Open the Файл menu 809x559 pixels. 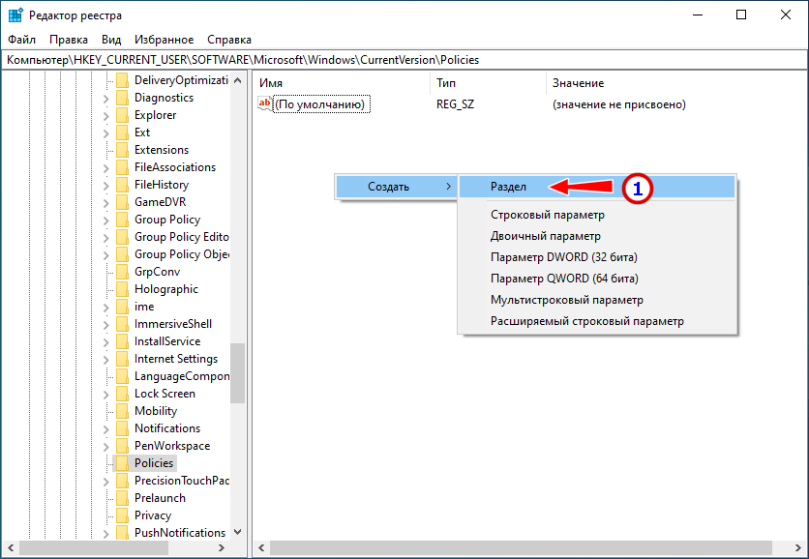21,40
